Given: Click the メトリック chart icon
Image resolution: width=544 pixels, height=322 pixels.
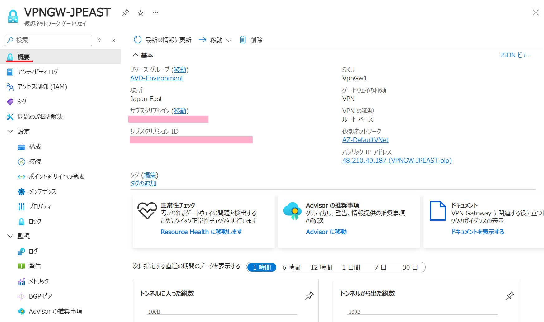Looking at the screenshot, I should click(x=21, y=281).
